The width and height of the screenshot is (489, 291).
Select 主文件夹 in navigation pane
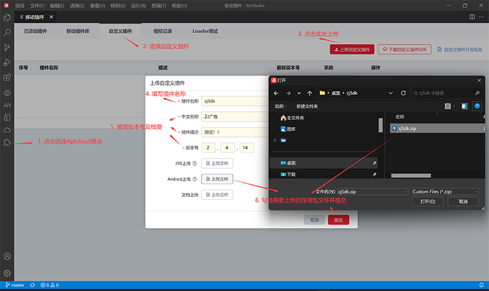(x=292, y=117)
